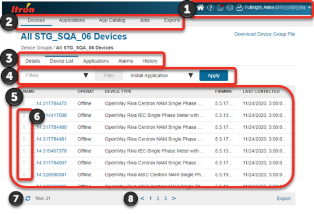Switch to the Devices tab
Image resolution: width=314 pixels, height=214 pixels.
(36, 20)
